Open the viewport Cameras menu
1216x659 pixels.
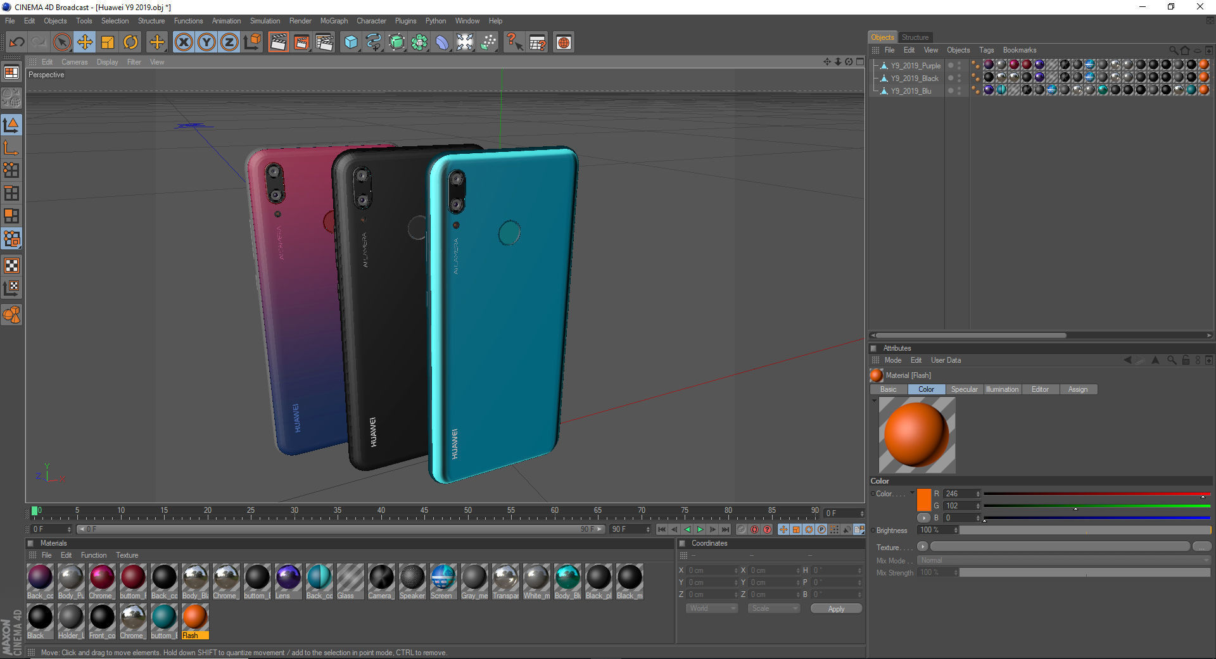pos(75,62)
